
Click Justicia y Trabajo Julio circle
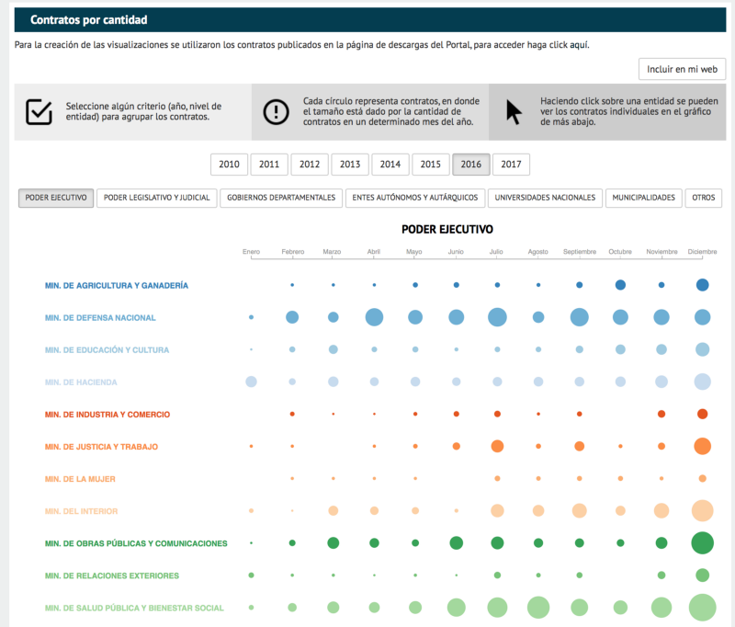[x=497, y=446]
